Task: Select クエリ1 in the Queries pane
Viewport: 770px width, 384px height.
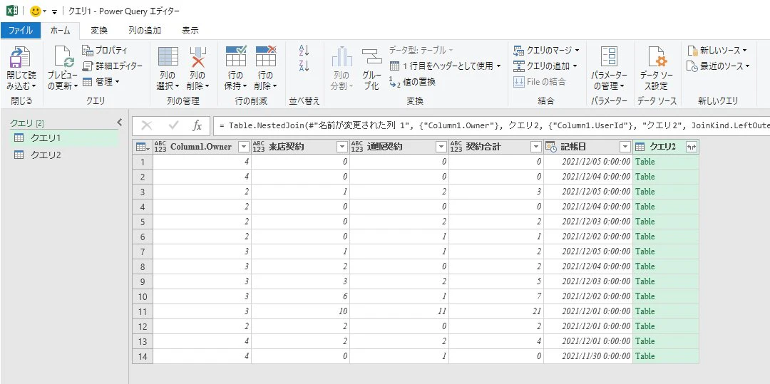Action: coord(64,137)
